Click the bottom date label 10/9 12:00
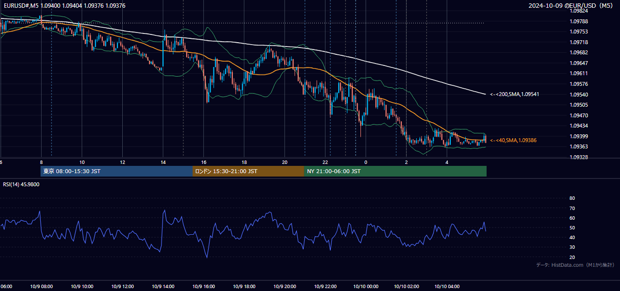620x291 pixels. [x=122, y=287]
